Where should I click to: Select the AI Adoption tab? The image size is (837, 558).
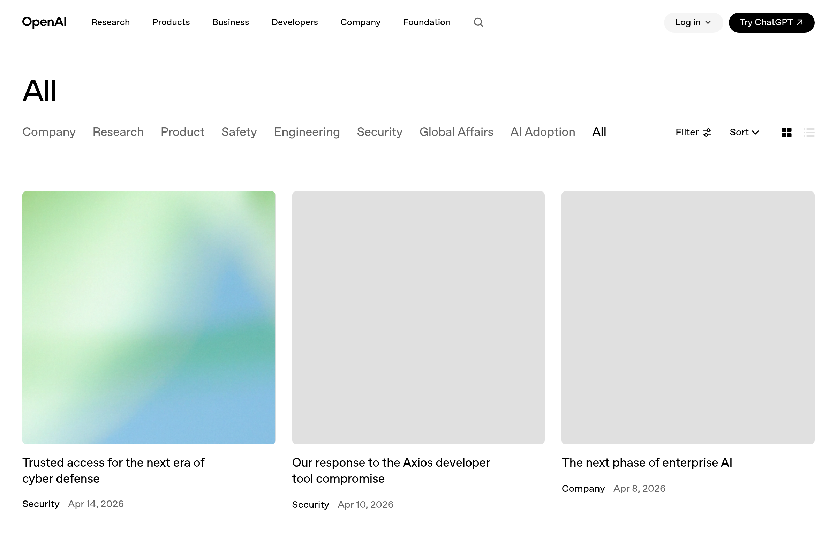click(542, 132)
